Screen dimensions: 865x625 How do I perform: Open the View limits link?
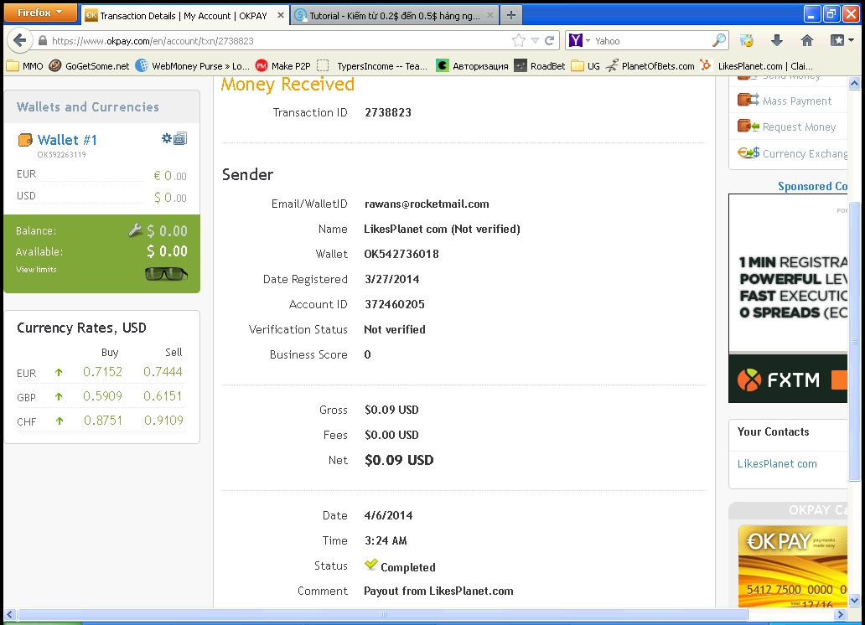36,270
